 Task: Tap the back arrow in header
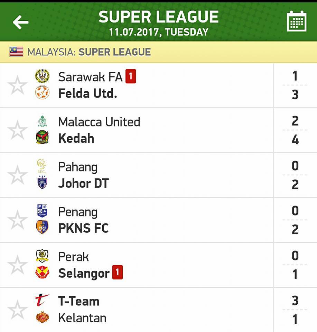[20, 22]
